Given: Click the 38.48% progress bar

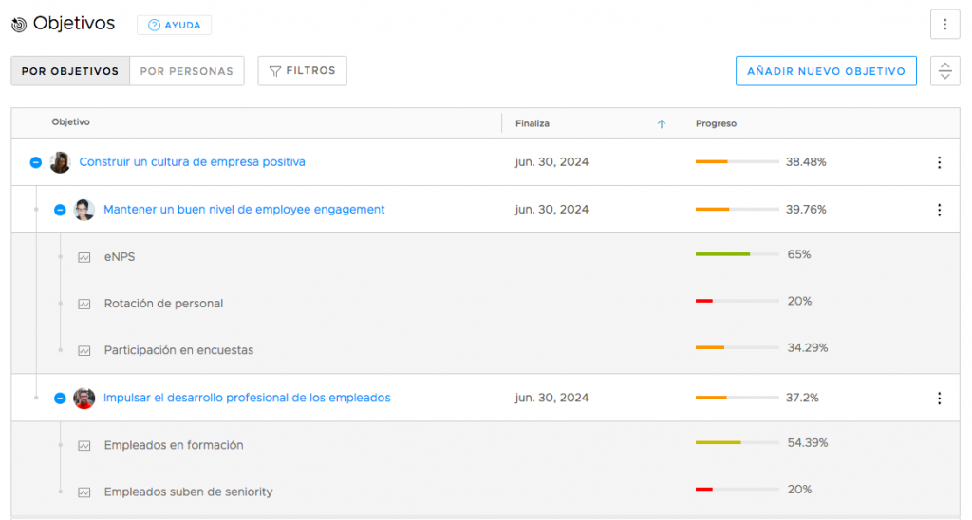Looking at the screenshot, I should tap(737, 161).
